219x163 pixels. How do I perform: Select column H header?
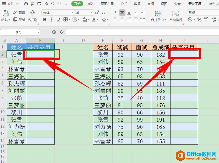coord(161,41)
